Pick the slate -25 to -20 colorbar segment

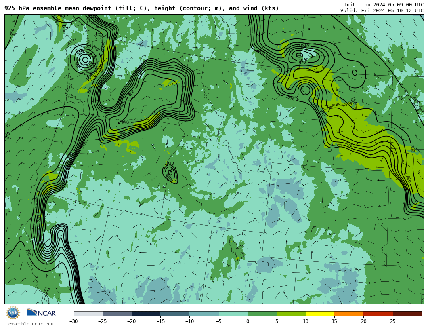(x=117, y=314)
